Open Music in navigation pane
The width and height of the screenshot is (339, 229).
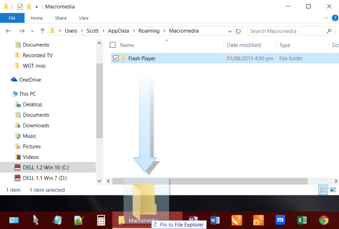point(29,136)
